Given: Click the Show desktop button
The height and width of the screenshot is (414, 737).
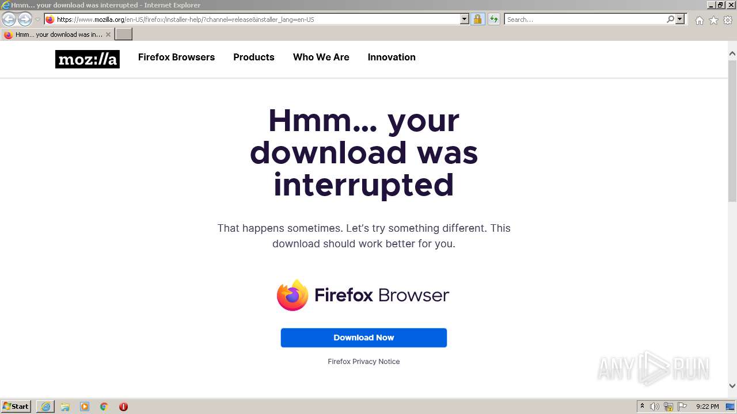Looking at the screenshot, I should [x=731, y=407].
